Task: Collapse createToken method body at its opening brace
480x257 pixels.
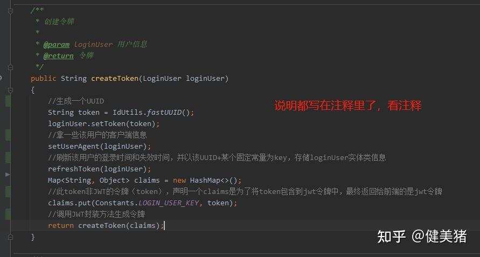Action: coord(10,90)
